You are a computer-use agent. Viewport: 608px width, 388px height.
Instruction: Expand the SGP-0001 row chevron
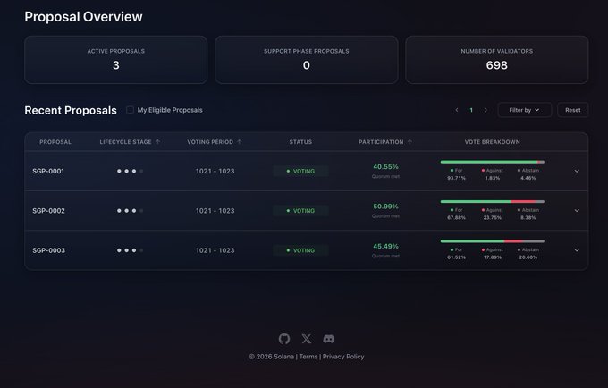[x=577, y=171]
